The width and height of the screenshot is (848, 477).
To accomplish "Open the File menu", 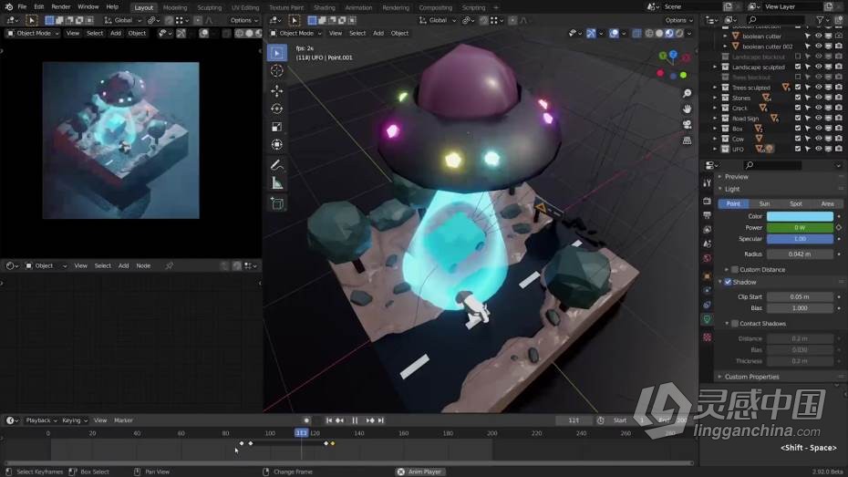I will (x=22, y=7).
